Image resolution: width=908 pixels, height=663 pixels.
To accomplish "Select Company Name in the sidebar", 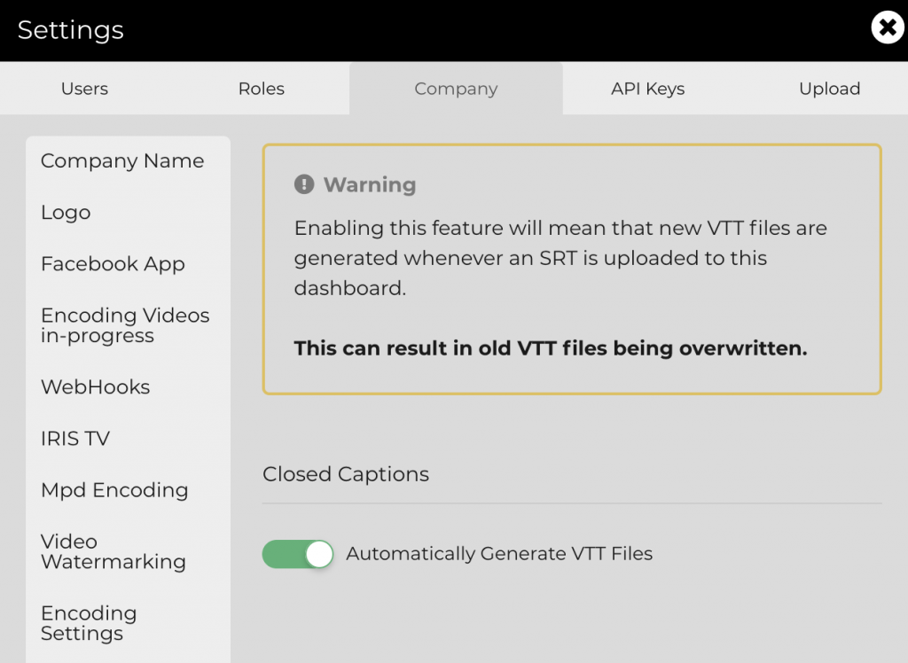I will click(122, 161).
